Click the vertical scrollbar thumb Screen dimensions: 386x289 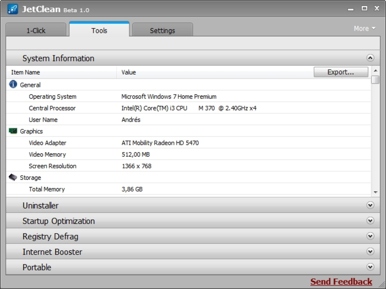pos(376,80)
